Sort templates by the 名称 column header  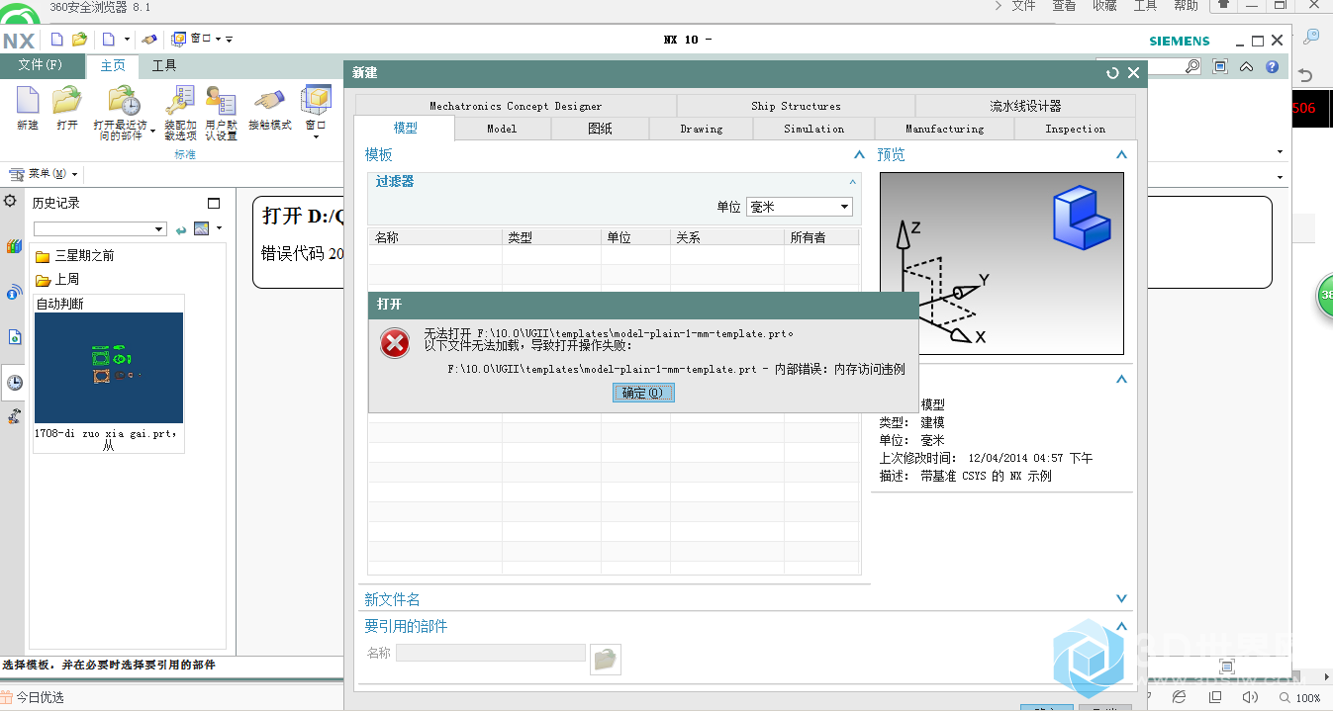tap(435, 237)
